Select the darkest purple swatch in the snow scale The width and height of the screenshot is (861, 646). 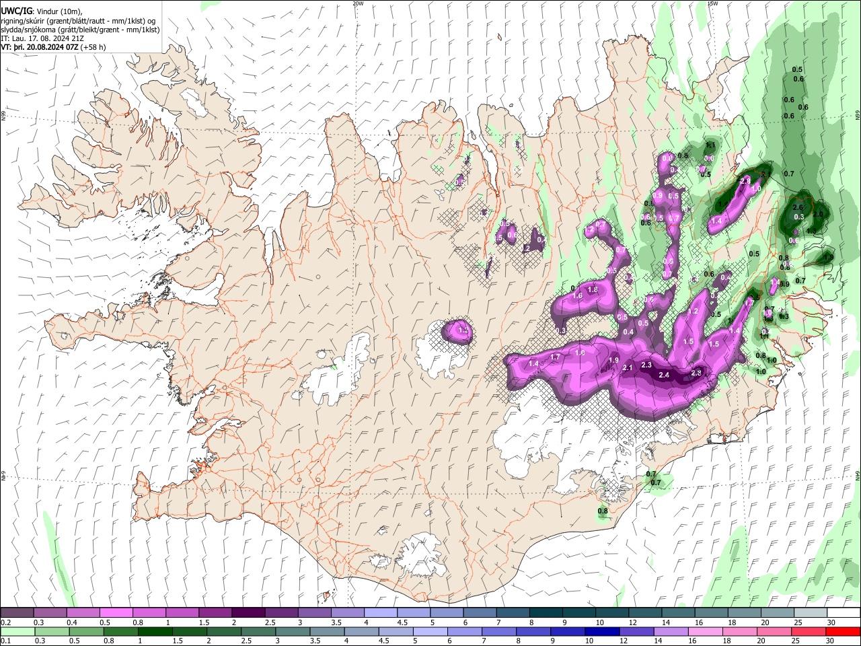248,612
